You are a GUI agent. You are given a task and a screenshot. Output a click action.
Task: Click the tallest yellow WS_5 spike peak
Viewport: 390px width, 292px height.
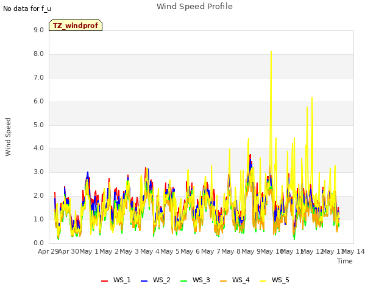(x=271, y=52)
